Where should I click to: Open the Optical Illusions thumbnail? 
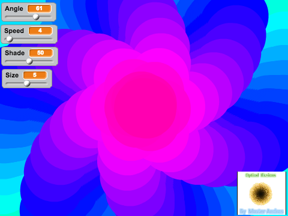click(262, 193)
